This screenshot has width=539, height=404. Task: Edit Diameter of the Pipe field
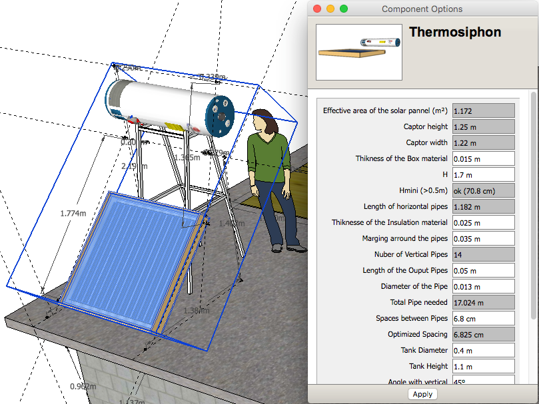pos(483,286)
